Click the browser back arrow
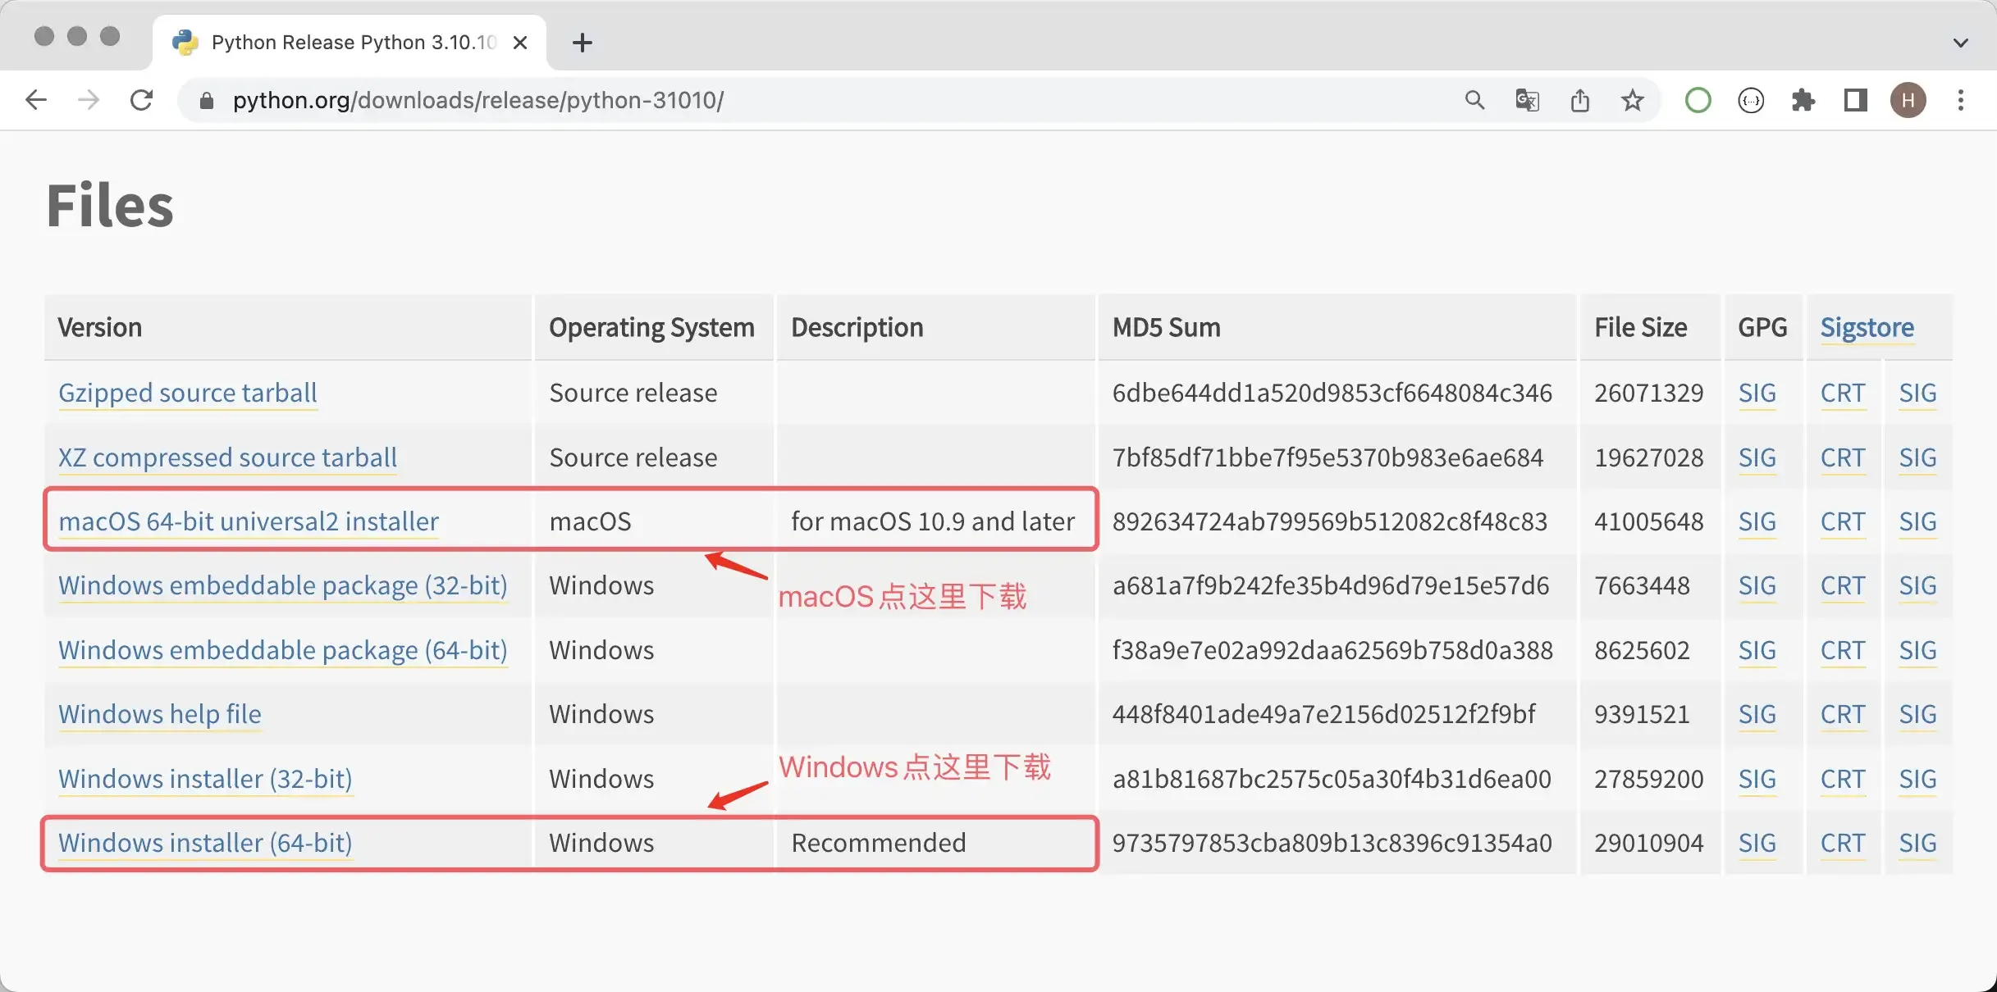1997x992 pixels. click(x=36, y=100)
